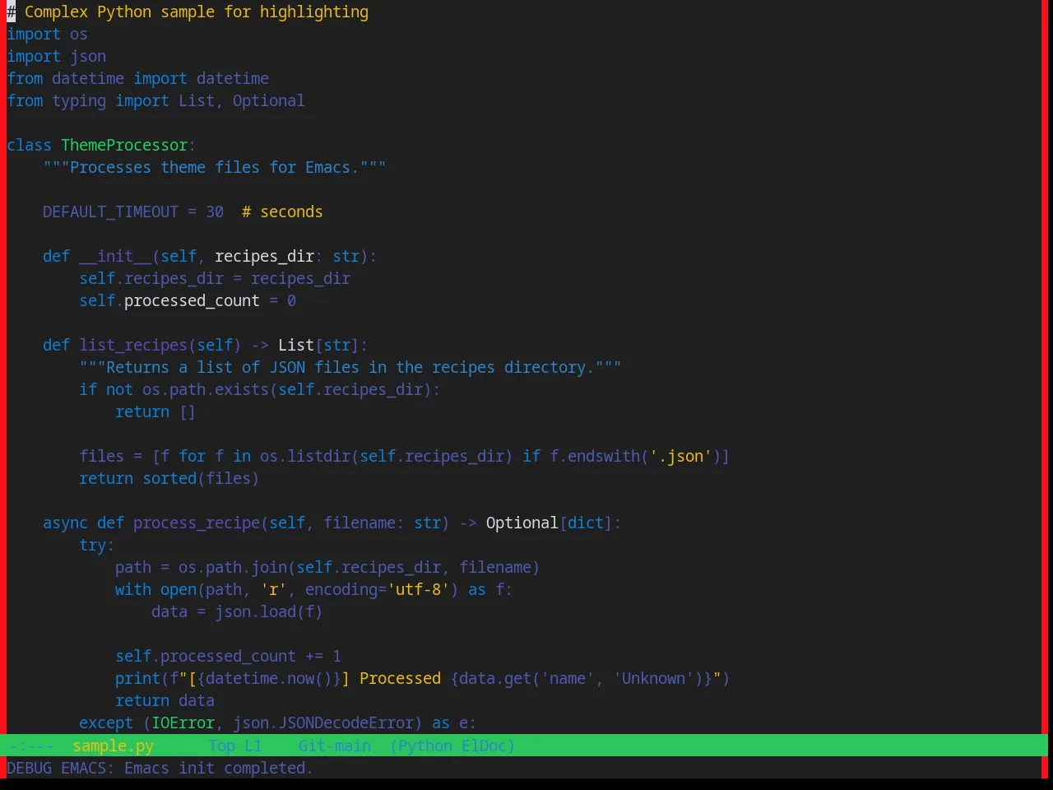The height and width of the screenshot is (790, 1053).
Task: Click the process_recipe function name
Action: pos(197,523)
